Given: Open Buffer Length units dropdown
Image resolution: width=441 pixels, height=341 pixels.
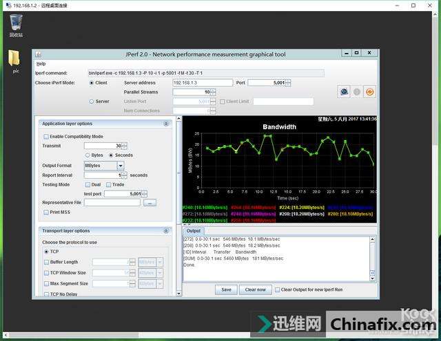Looking at the screenshot, I should [x=160, y=262].
